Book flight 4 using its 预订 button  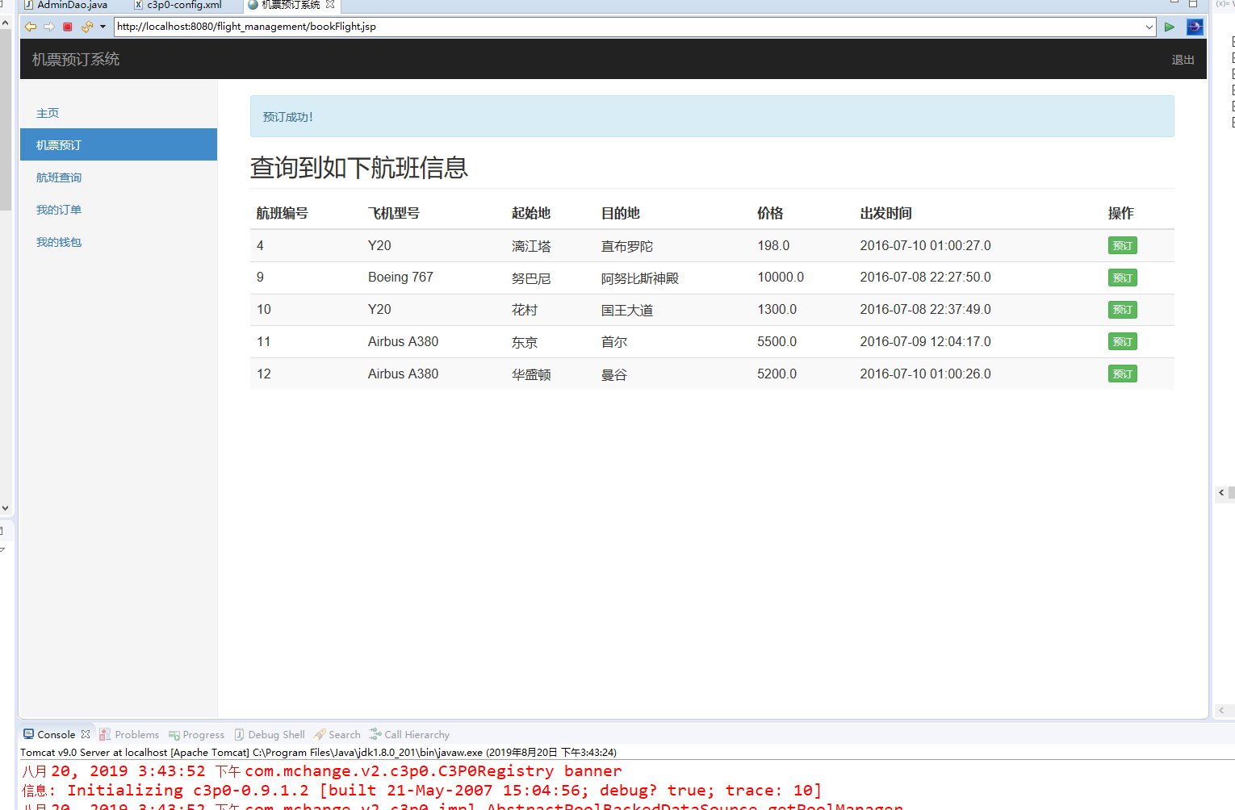point(1122,245)
